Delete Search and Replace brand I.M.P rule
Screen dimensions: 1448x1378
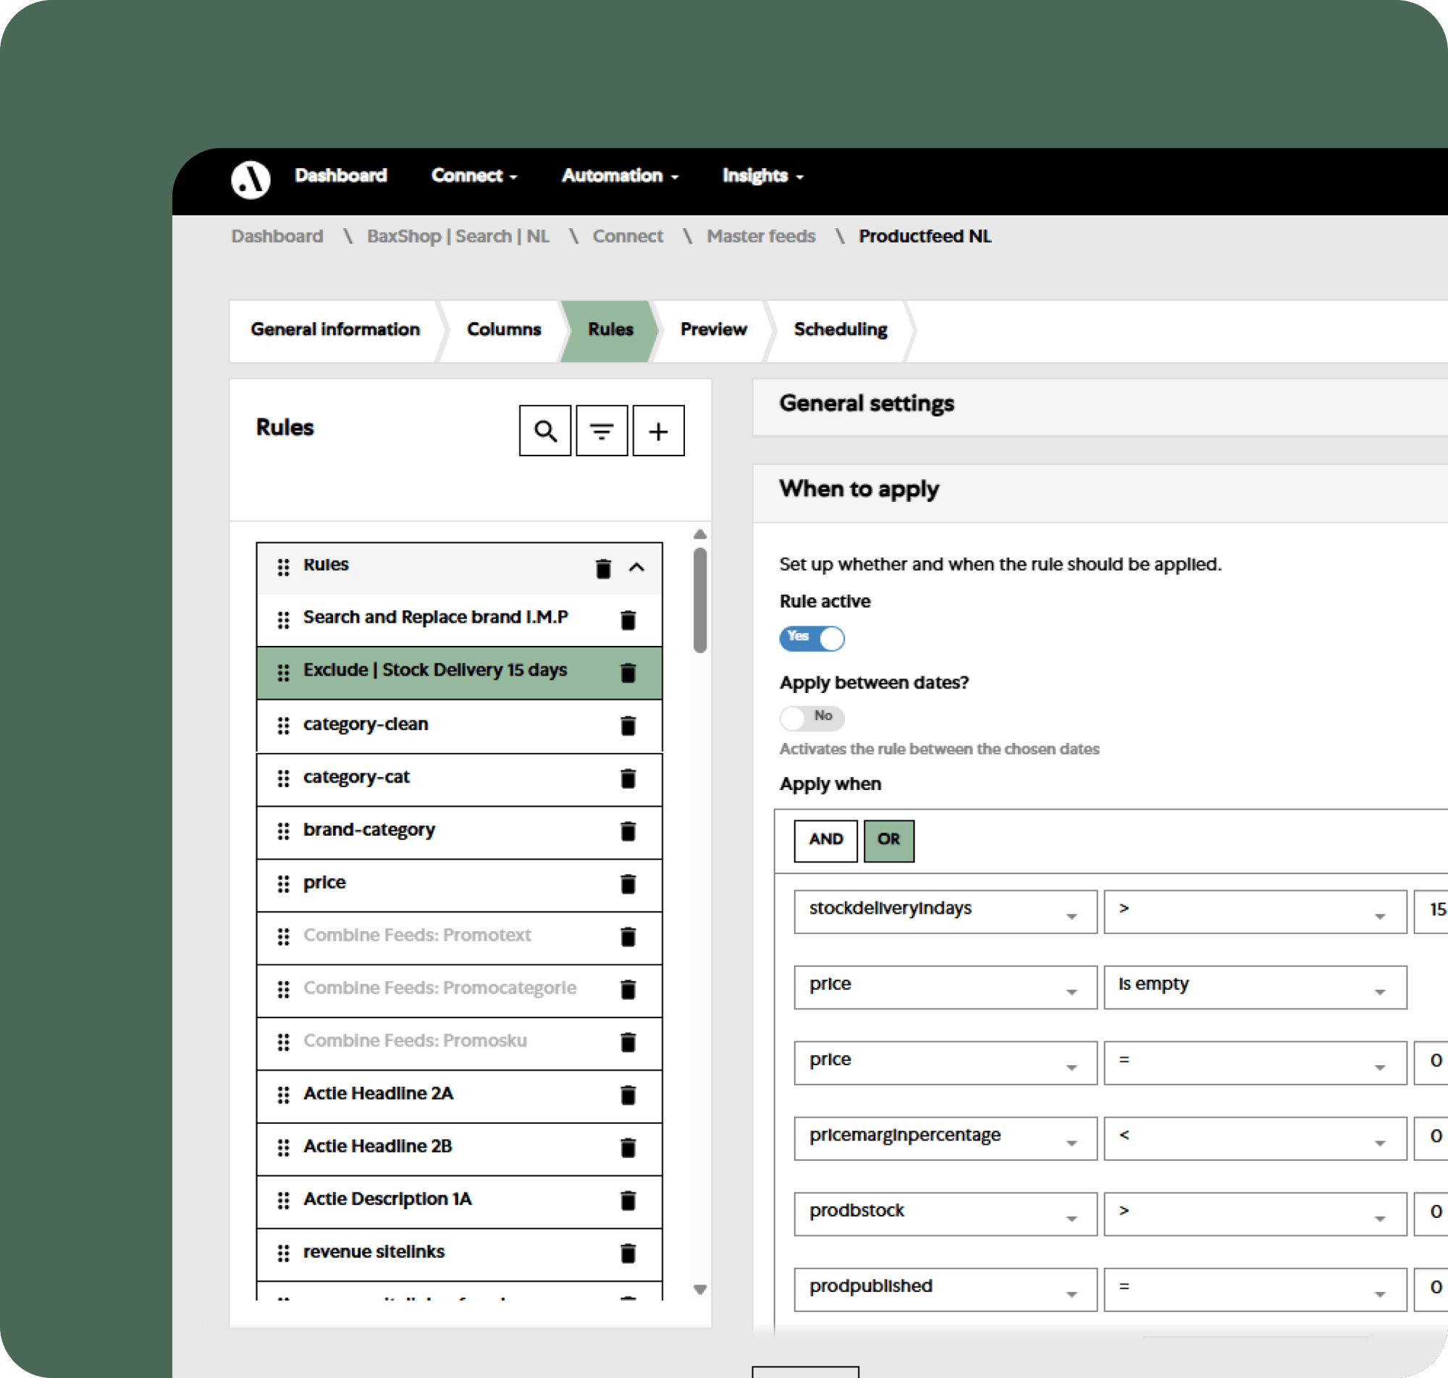click(x=628, y=620)
